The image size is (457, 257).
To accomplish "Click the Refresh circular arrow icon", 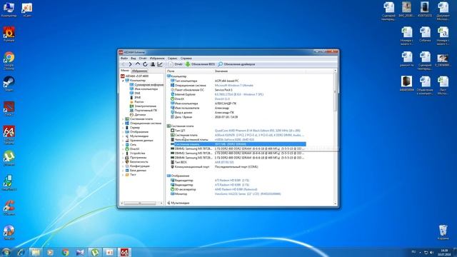I will tap(145, 64).
